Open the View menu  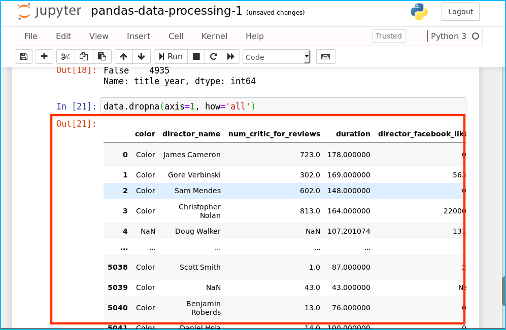[99, 36]
